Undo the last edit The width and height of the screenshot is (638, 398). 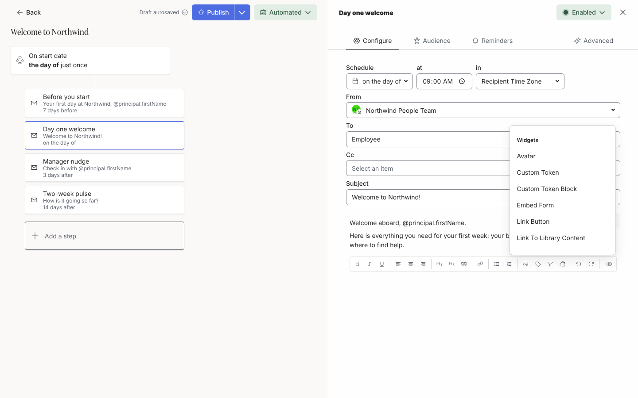579,264
